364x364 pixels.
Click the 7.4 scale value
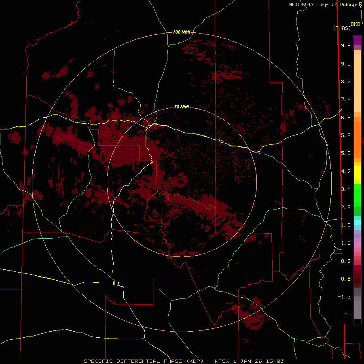[346, 99]
